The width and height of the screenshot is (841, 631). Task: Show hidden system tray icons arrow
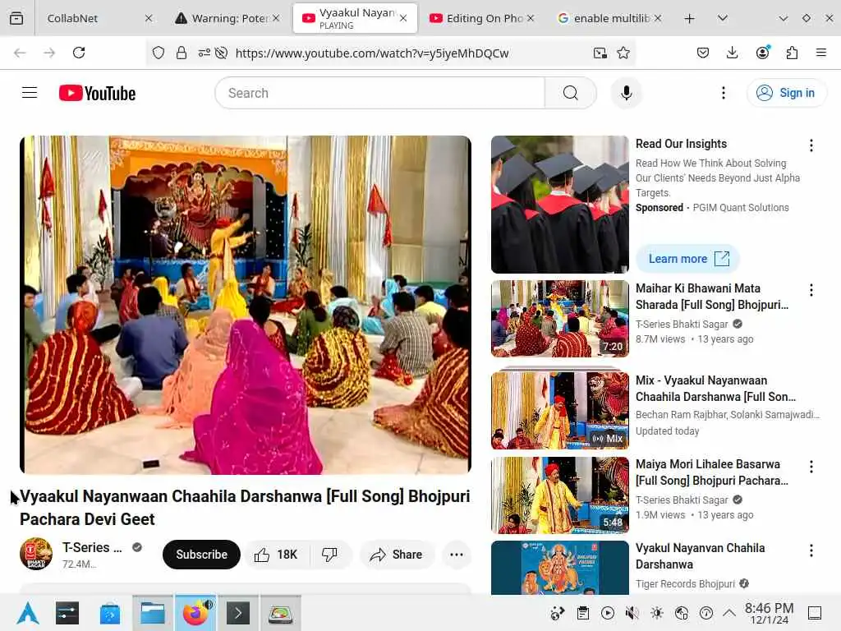click(x=729, y=613)
